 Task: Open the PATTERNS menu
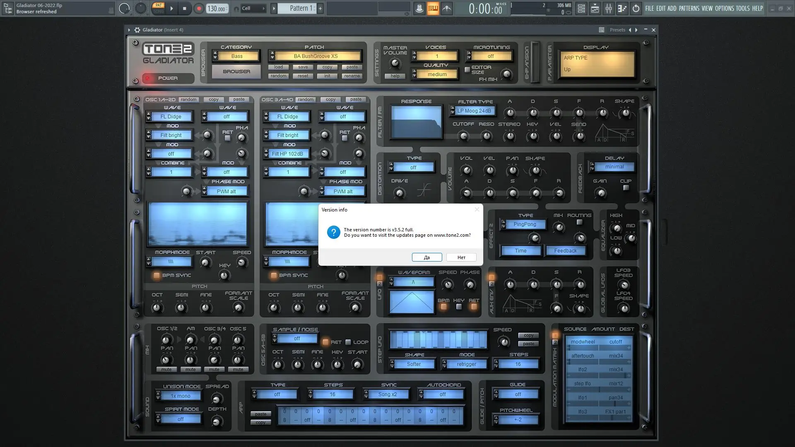click(689, 8)
